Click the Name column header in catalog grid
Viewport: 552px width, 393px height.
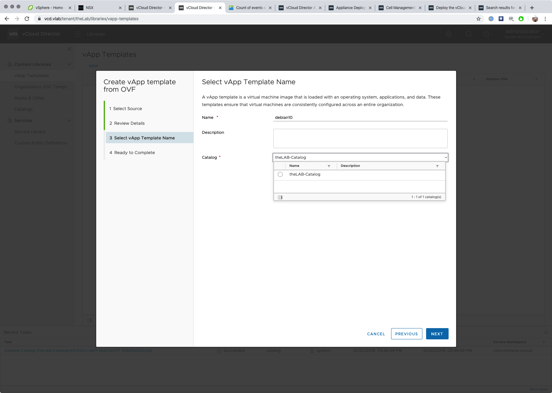pos(294,166)
